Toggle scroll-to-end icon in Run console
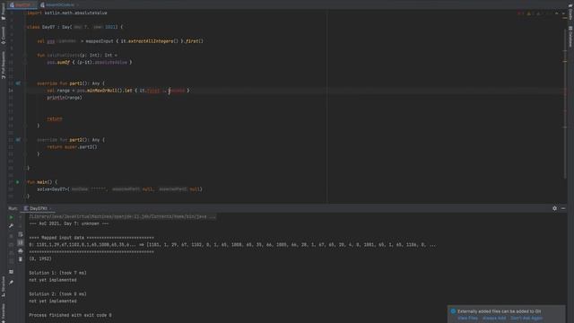 click(21, 242)
